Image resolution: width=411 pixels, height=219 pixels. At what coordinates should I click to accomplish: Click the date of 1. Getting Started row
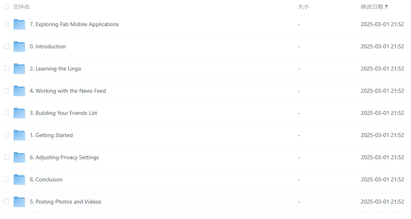[x=382, y=135]
